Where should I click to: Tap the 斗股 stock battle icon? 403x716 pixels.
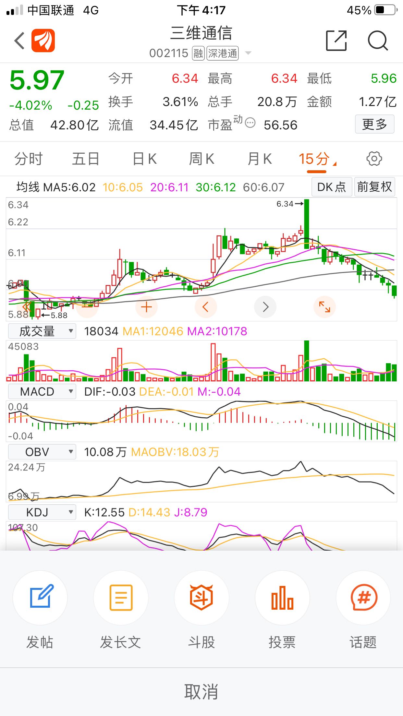(x=201, y=598)
